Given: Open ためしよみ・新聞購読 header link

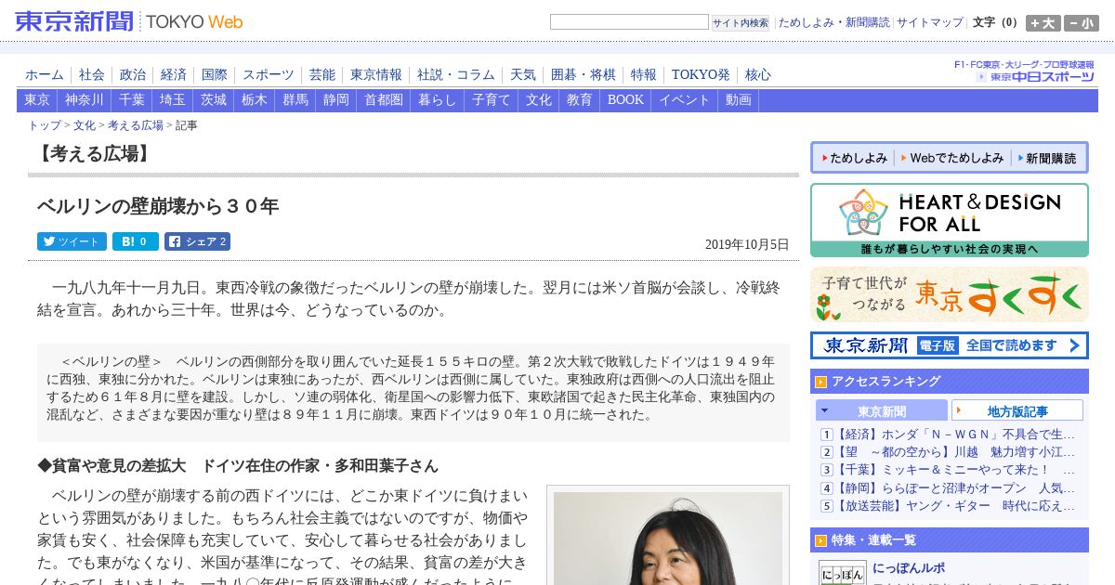Looking at the screenshot, I should (x=833, y=22).
